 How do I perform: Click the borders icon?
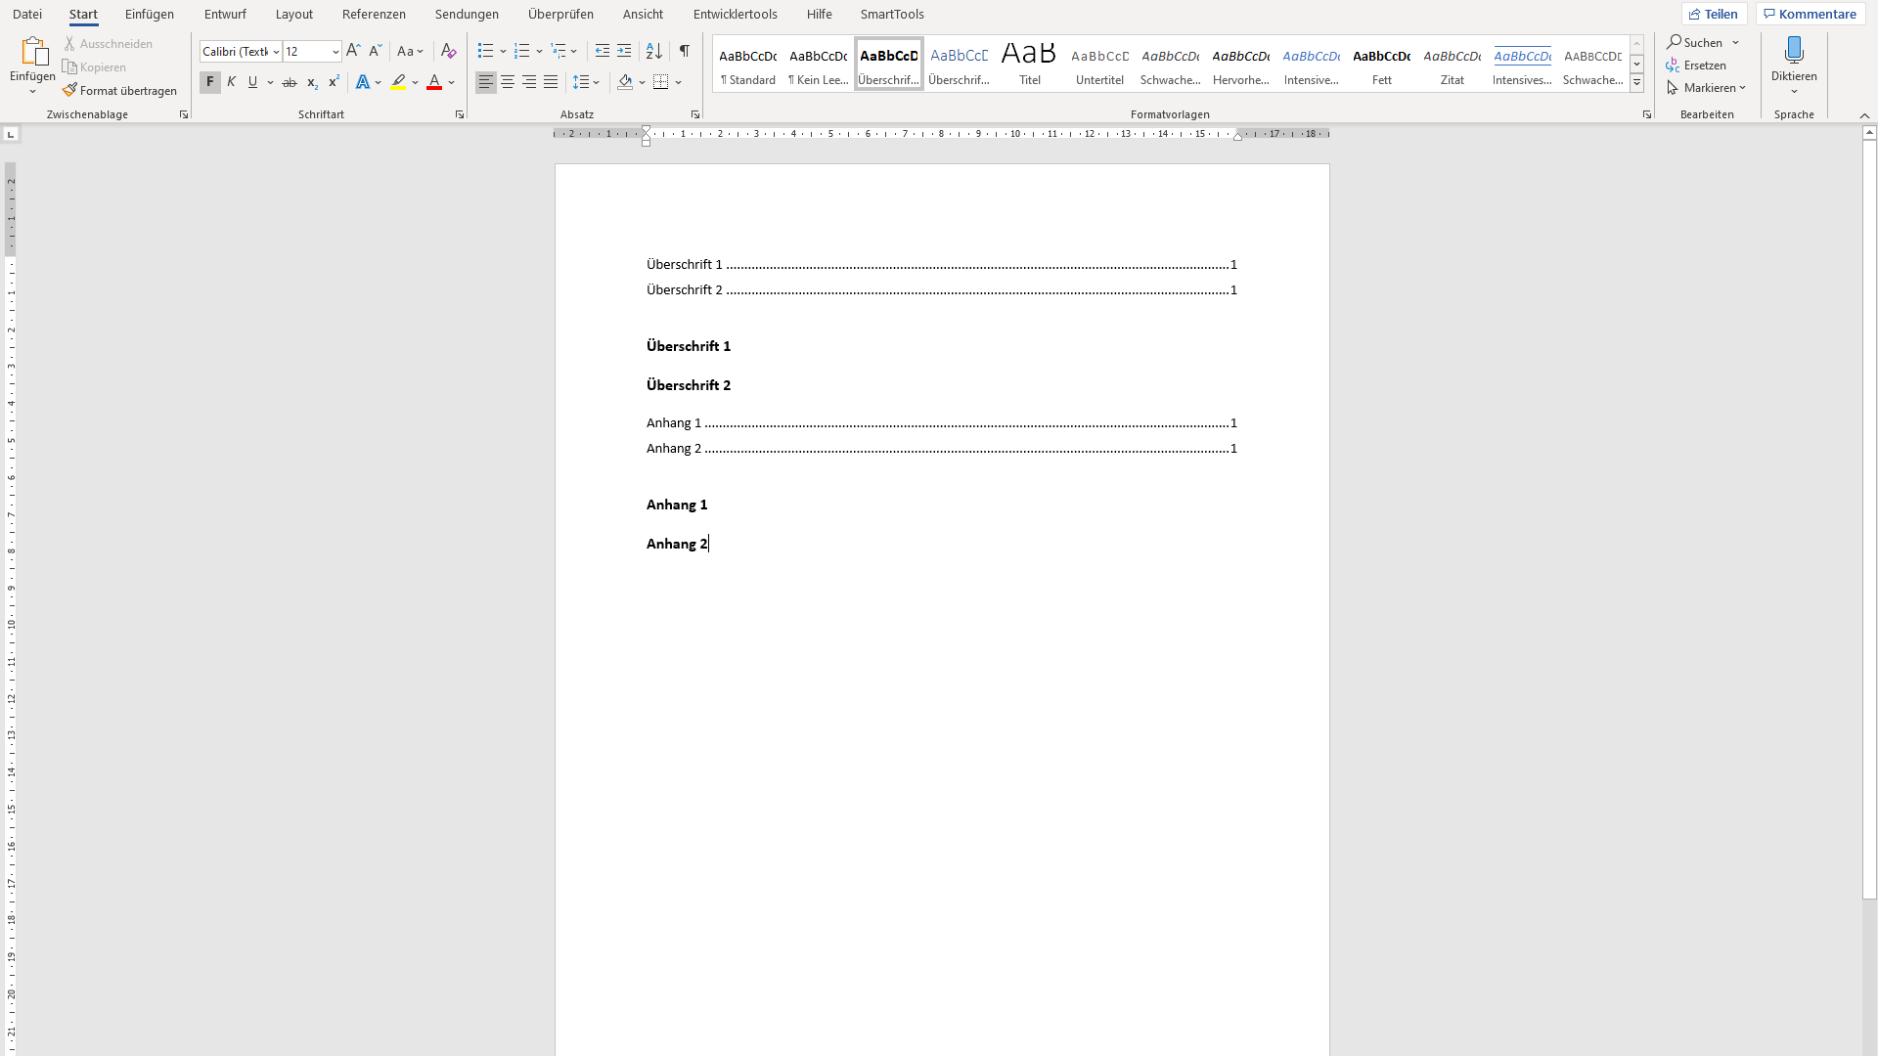tap(661, 82)
